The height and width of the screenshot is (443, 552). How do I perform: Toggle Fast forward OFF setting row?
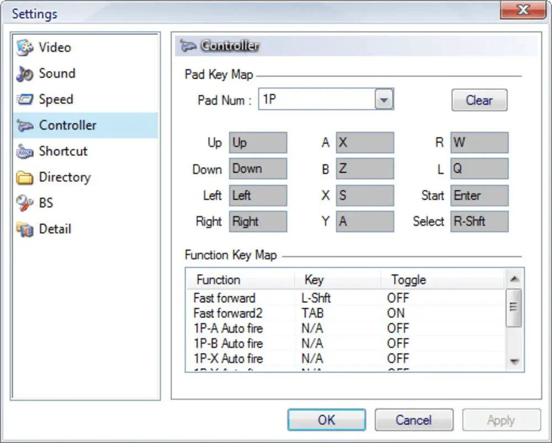(397, 298)
